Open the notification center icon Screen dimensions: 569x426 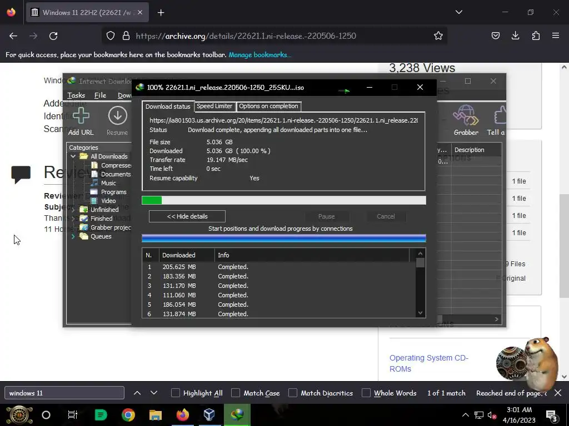pos(552,415)
